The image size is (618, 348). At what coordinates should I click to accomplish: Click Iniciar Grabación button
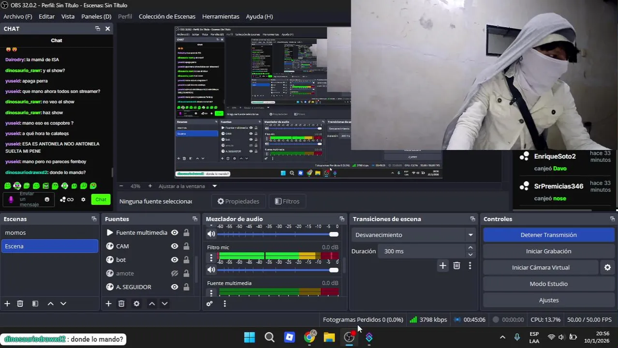pos(548,251)
